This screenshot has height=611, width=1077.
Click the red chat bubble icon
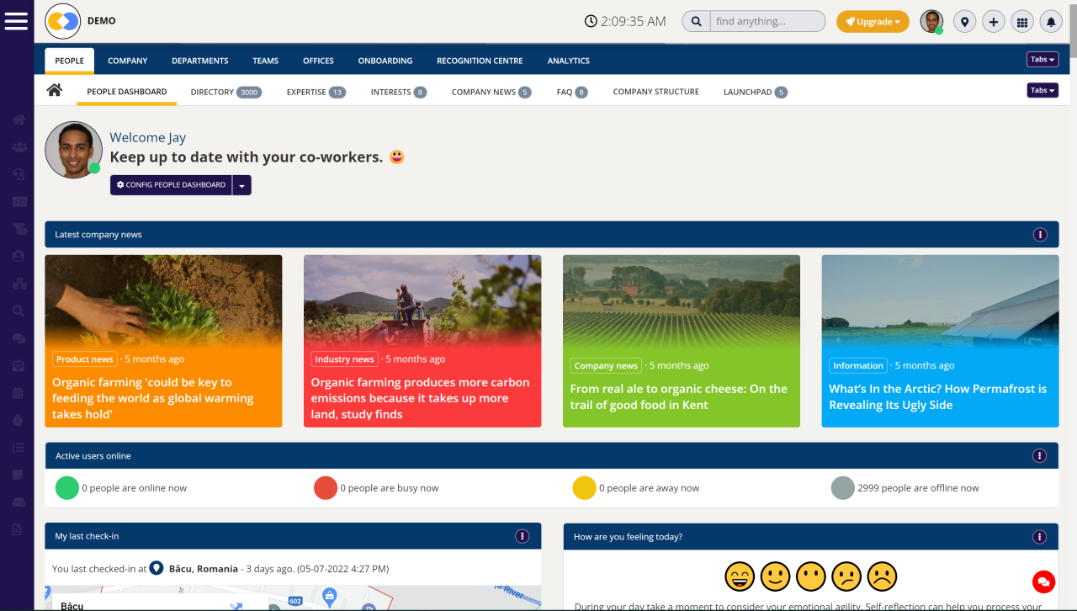[x=1043, y=582]
